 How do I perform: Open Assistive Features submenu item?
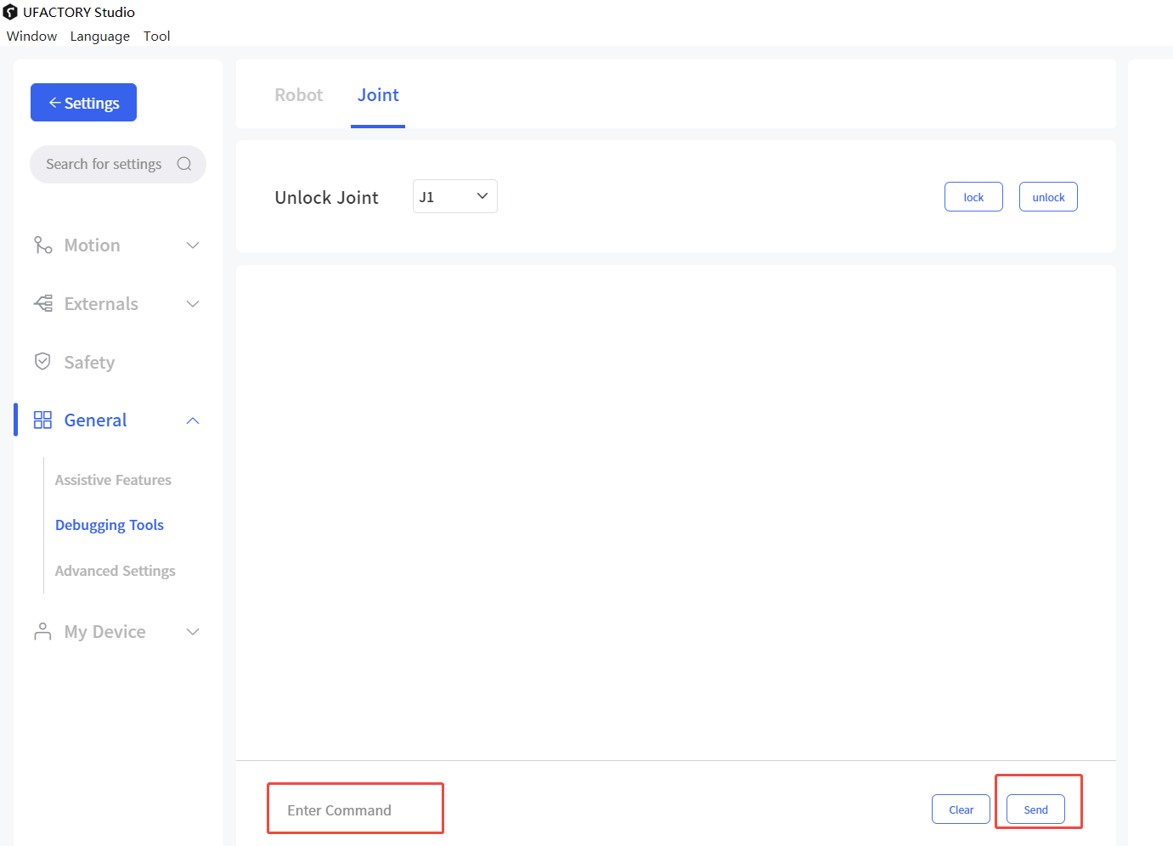[x=113, y=480]
